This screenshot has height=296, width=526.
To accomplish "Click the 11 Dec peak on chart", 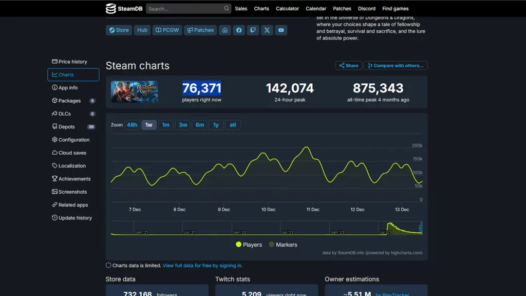I will [306, 147].
